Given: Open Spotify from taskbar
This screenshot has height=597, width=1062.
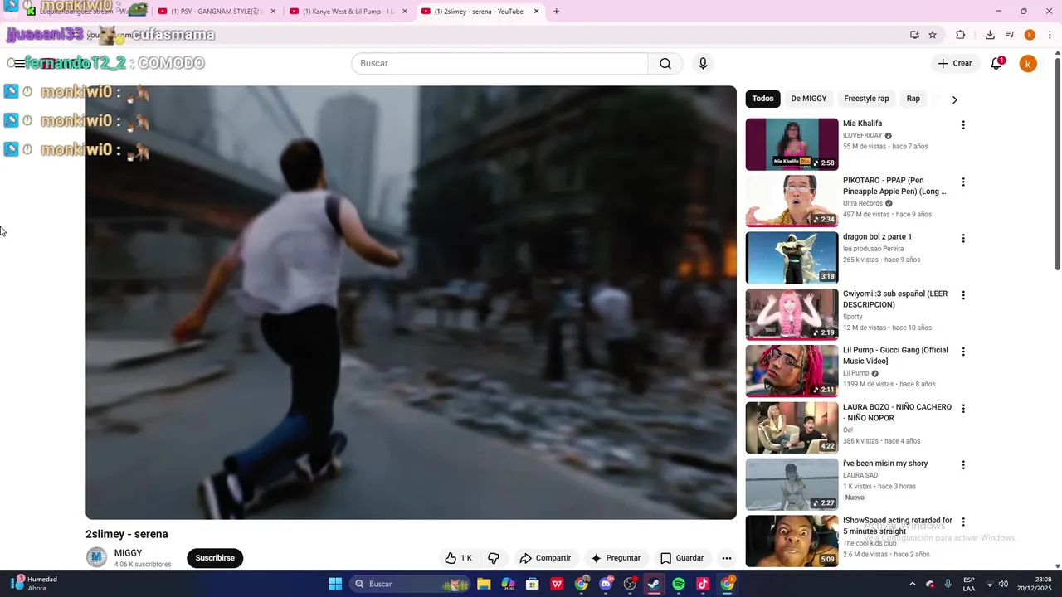Looking at the screenshot, I should [679, 584].
